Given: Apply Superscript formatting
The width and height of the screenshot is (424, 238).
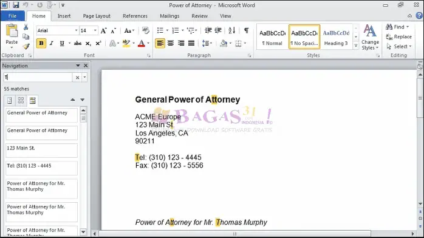Looking at the screenshot, I should click(x=98, y=43).
